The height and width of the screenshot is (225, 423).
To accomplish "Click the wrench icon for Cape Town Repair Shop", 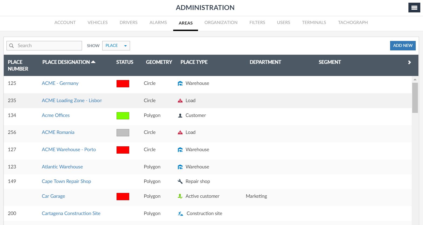I will pyautogui.click(x=180, y=181).
